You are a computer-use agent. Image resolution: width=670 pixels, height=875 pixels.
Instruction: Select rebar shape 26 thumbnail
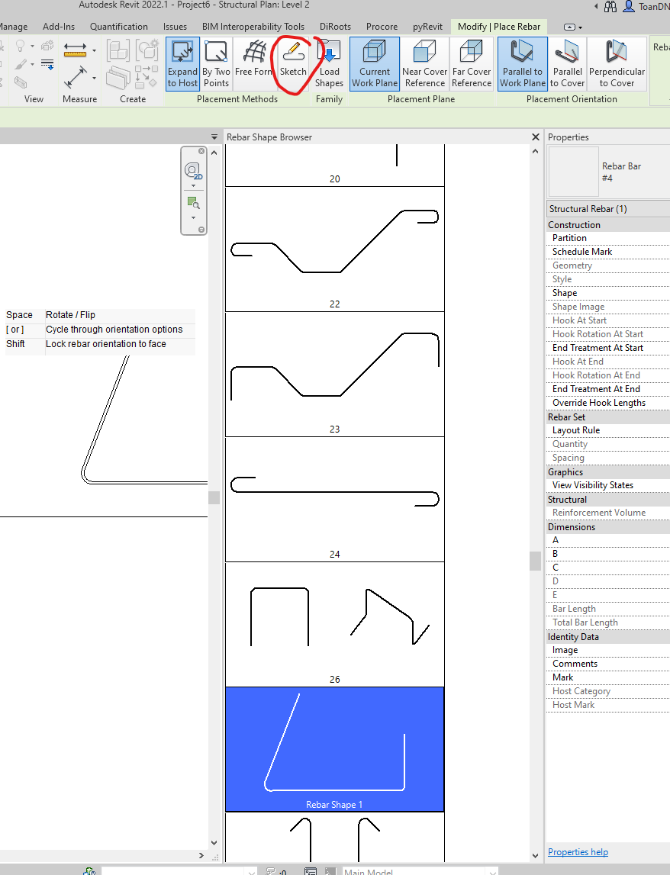tap(334, 624)
